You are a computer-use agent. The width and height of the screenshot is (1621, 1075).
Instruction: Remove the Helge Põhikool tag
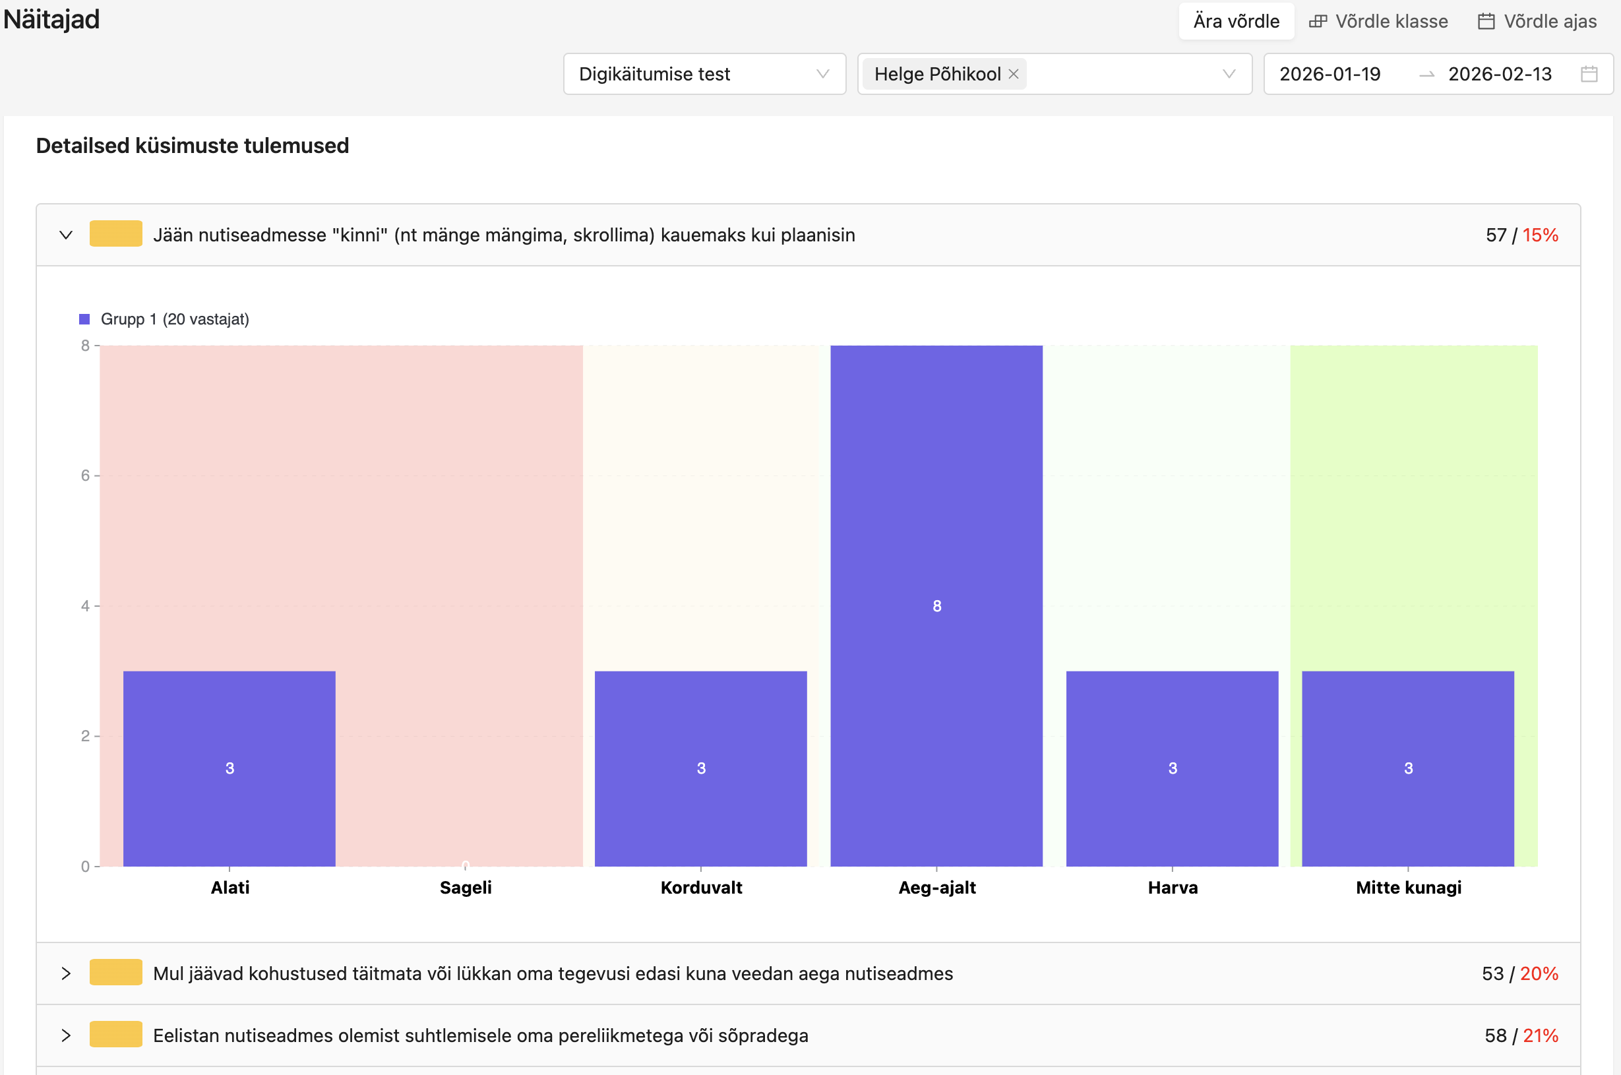click(1014, 74)
